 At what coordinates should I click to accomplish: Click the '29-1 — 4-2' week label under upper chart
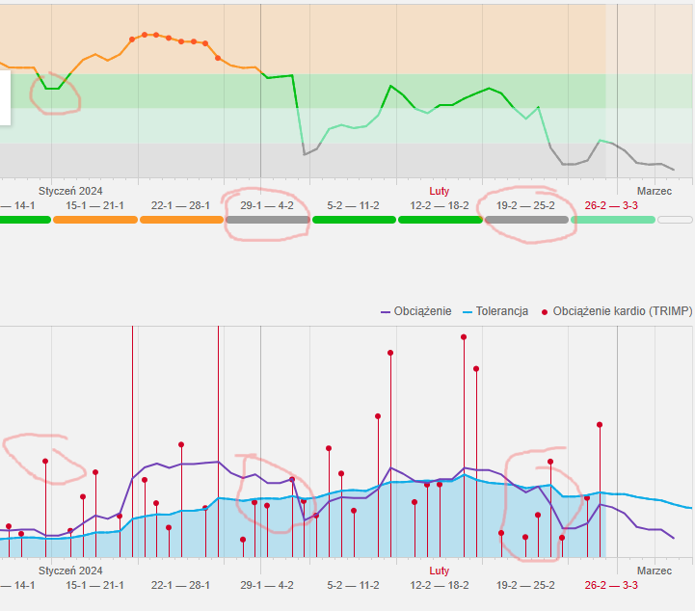pyautogui.click(x=267, y=205)
